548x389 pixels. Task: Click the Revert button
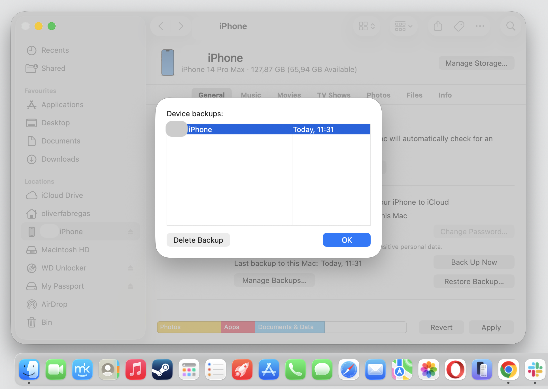coord(441,327)
